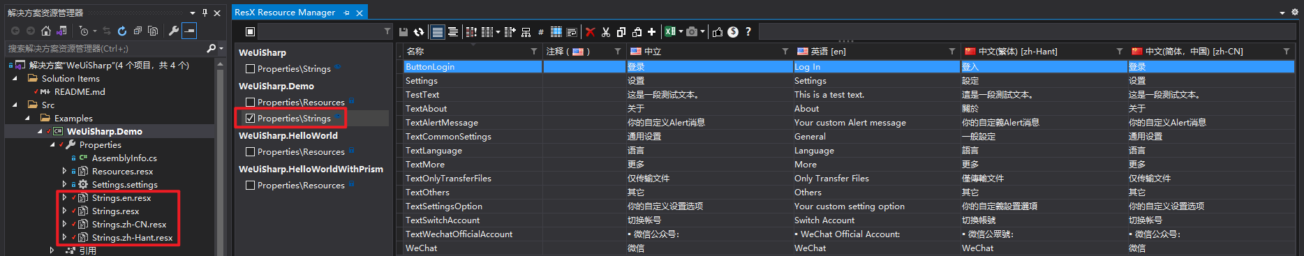Toggle the select-all square left of the filter box

250,31
